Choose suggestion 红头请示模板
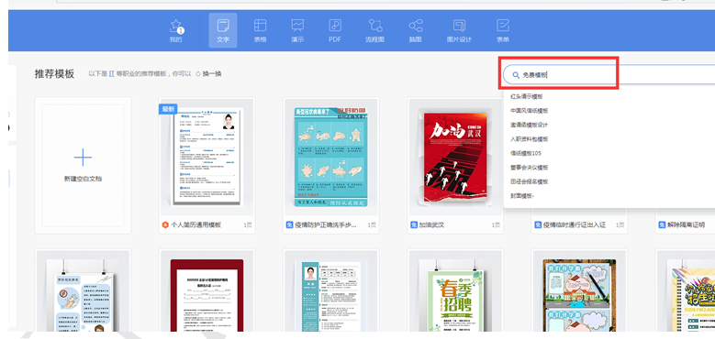715x339 pixels. [527, 96]
